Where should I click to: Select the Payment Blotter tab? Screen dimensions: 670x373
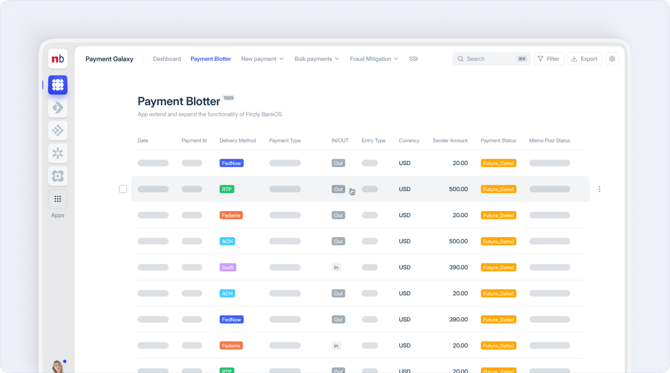[x=210, y=59]
